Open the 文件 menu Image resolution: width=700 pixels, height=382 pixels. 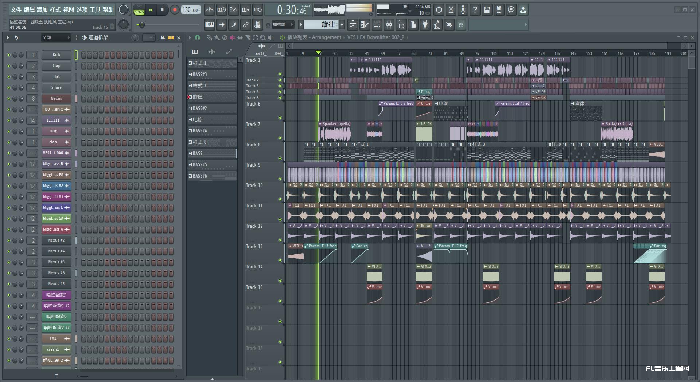[x=16, y=10]
